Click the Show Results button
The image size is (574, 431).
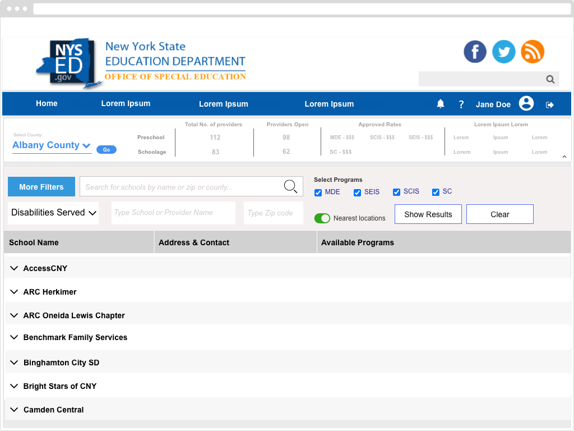[x=428, y=214]
